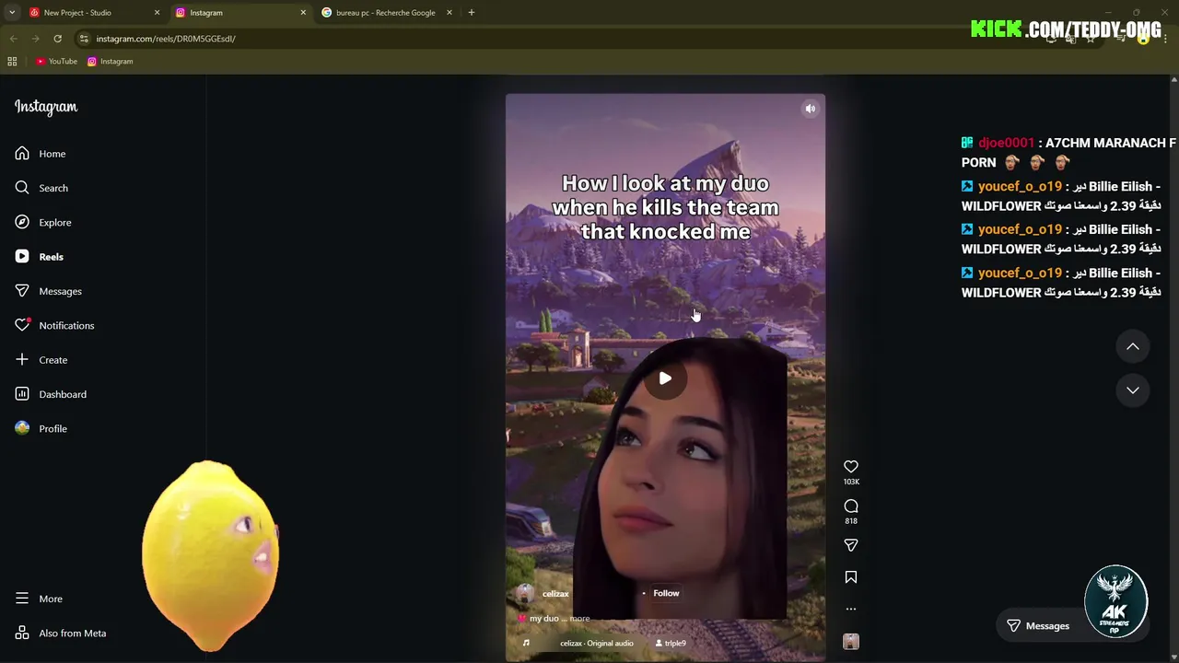Reload the current page
This screenshot has height=663, width=1179.
(57, 39)
